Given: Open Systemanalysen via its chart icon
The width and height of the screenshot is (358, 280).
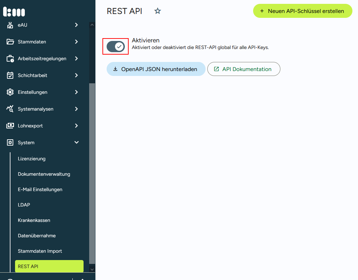Looking at the screenshot, I should (x=10, y=109).
